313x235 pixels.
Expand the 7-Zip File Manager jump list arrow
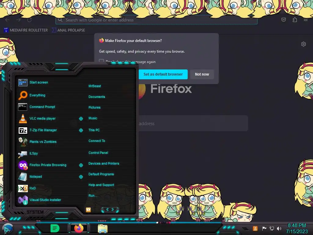(81, 130)
